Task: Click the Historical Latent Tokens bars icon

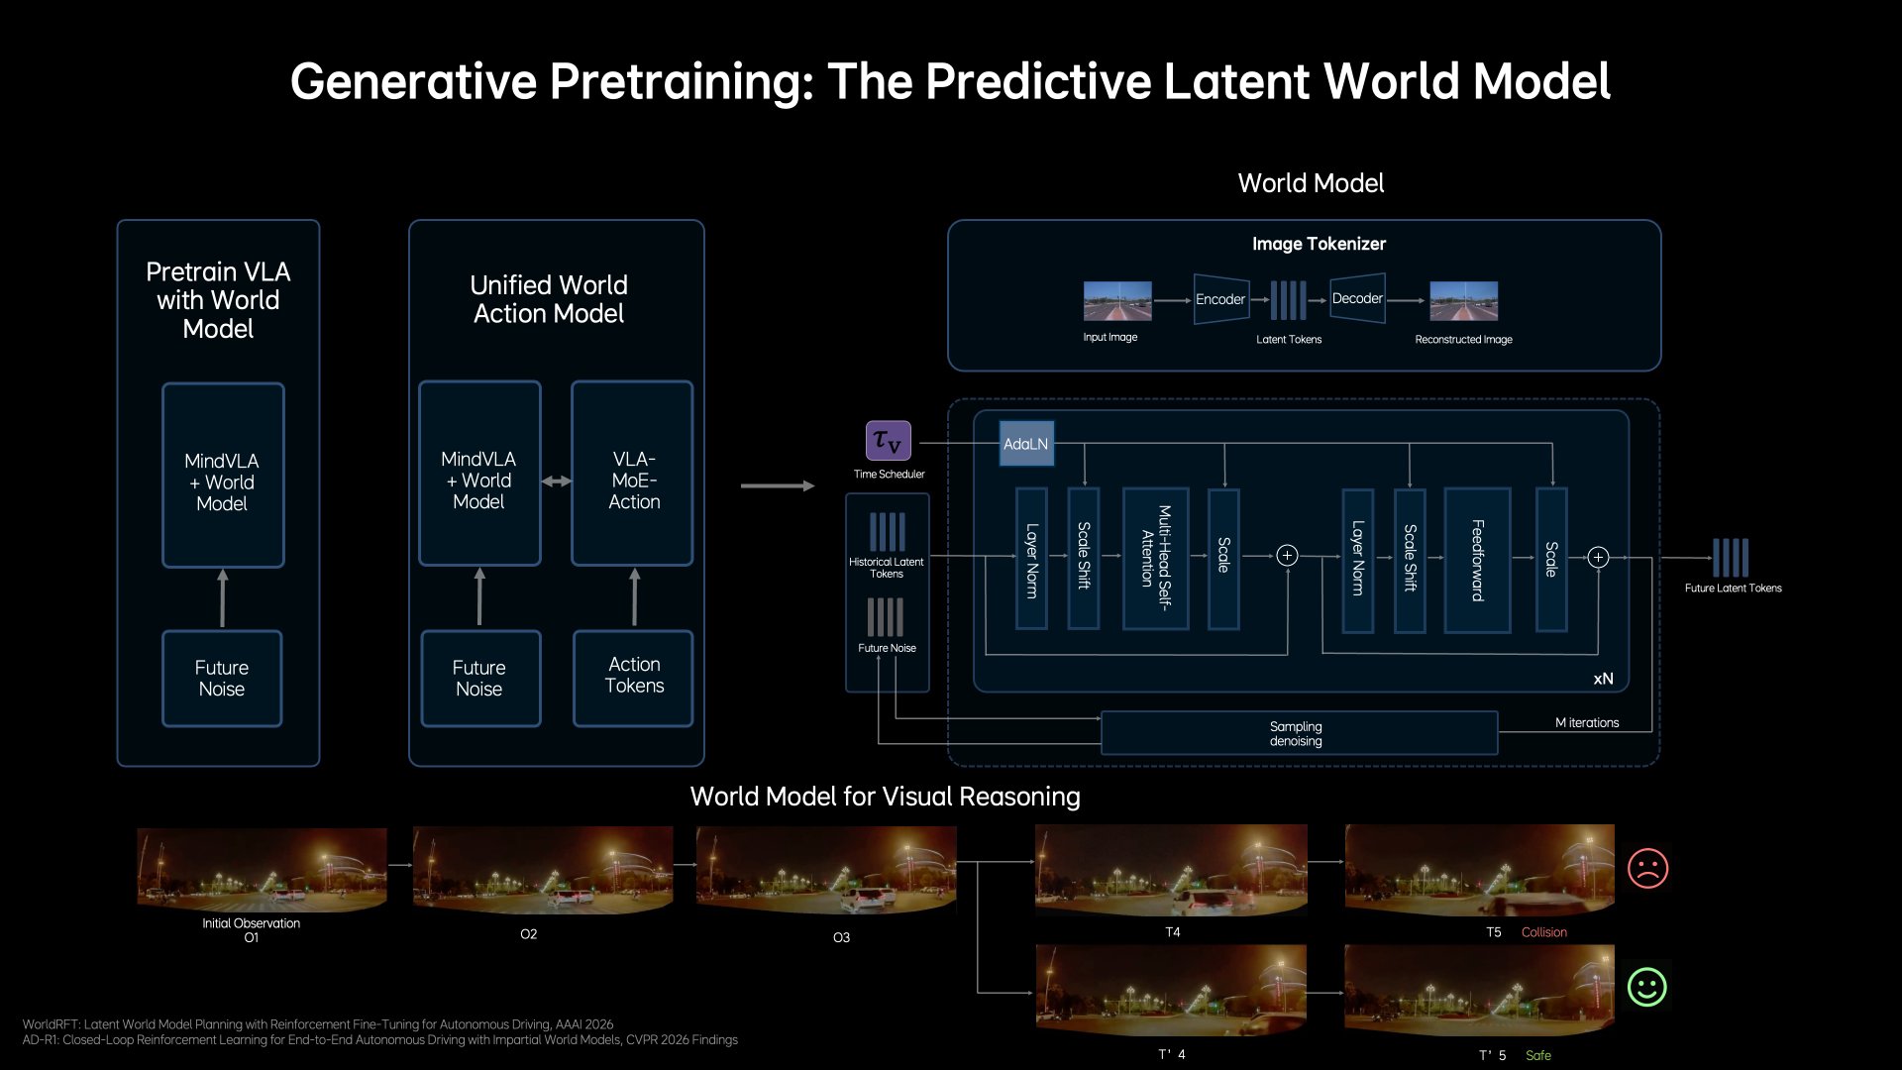Action: click(x=887, y=532)
